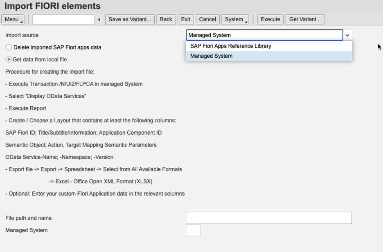The width and height of the screenshot is (383, 252).
Task: Click 'Create / Choose a Layout' line
Action: (x=91, y=121)
